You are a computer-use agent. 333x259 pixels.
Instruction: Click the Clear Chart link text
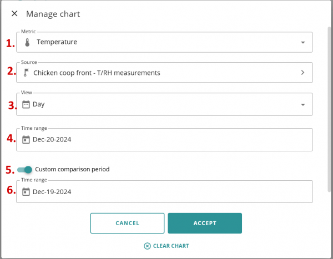(171, 246)
